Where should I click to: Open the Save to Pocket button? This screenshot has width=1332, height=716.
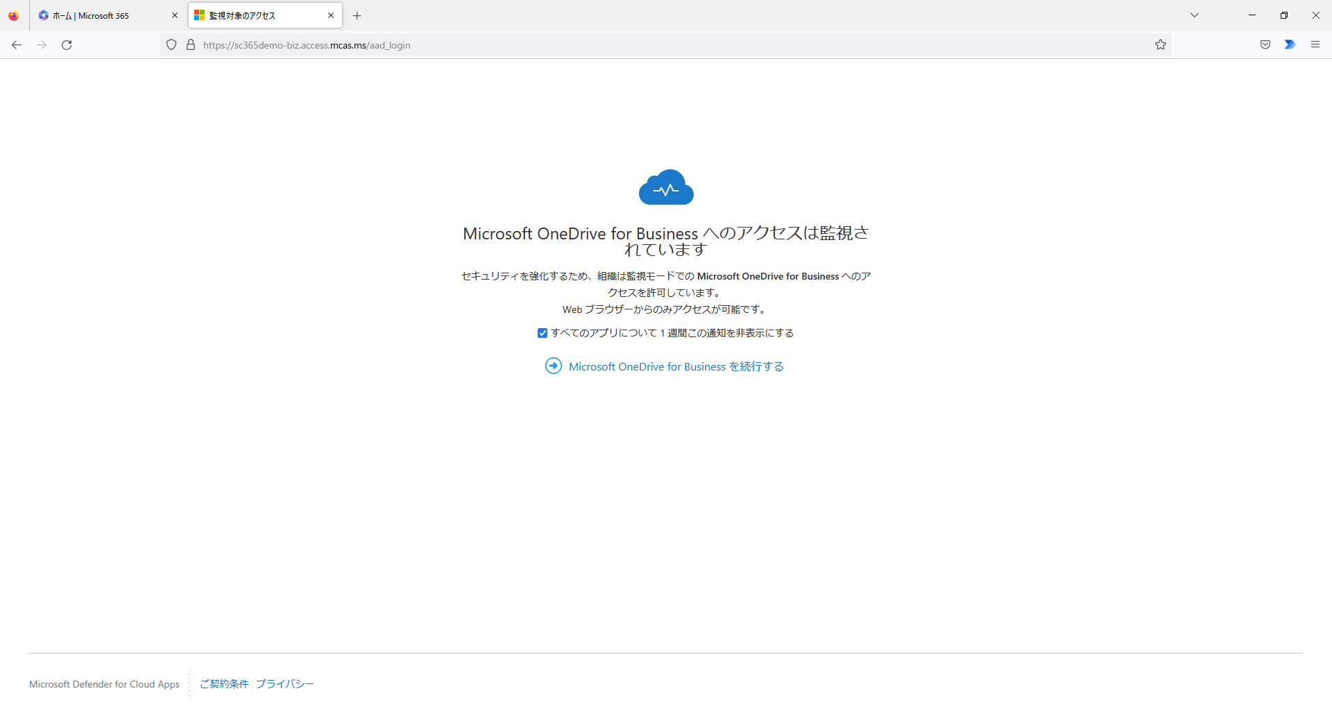coord(1265,45)
